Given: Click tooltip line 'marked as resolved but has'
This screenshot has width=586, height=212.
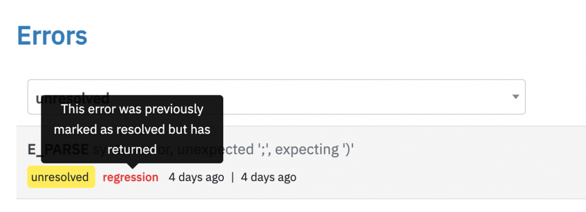Looking at the screenshot, I should [132, 129].
